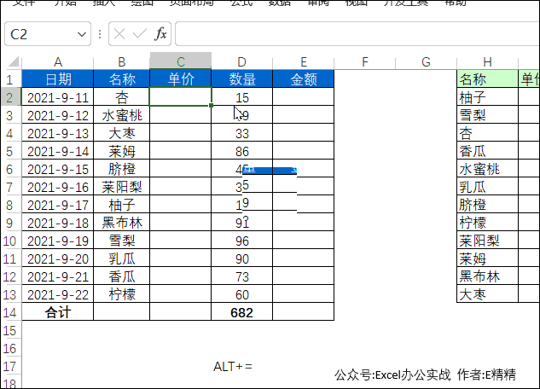Click the Select All corner triangle

pyautogui.click(x=13, y=61)
